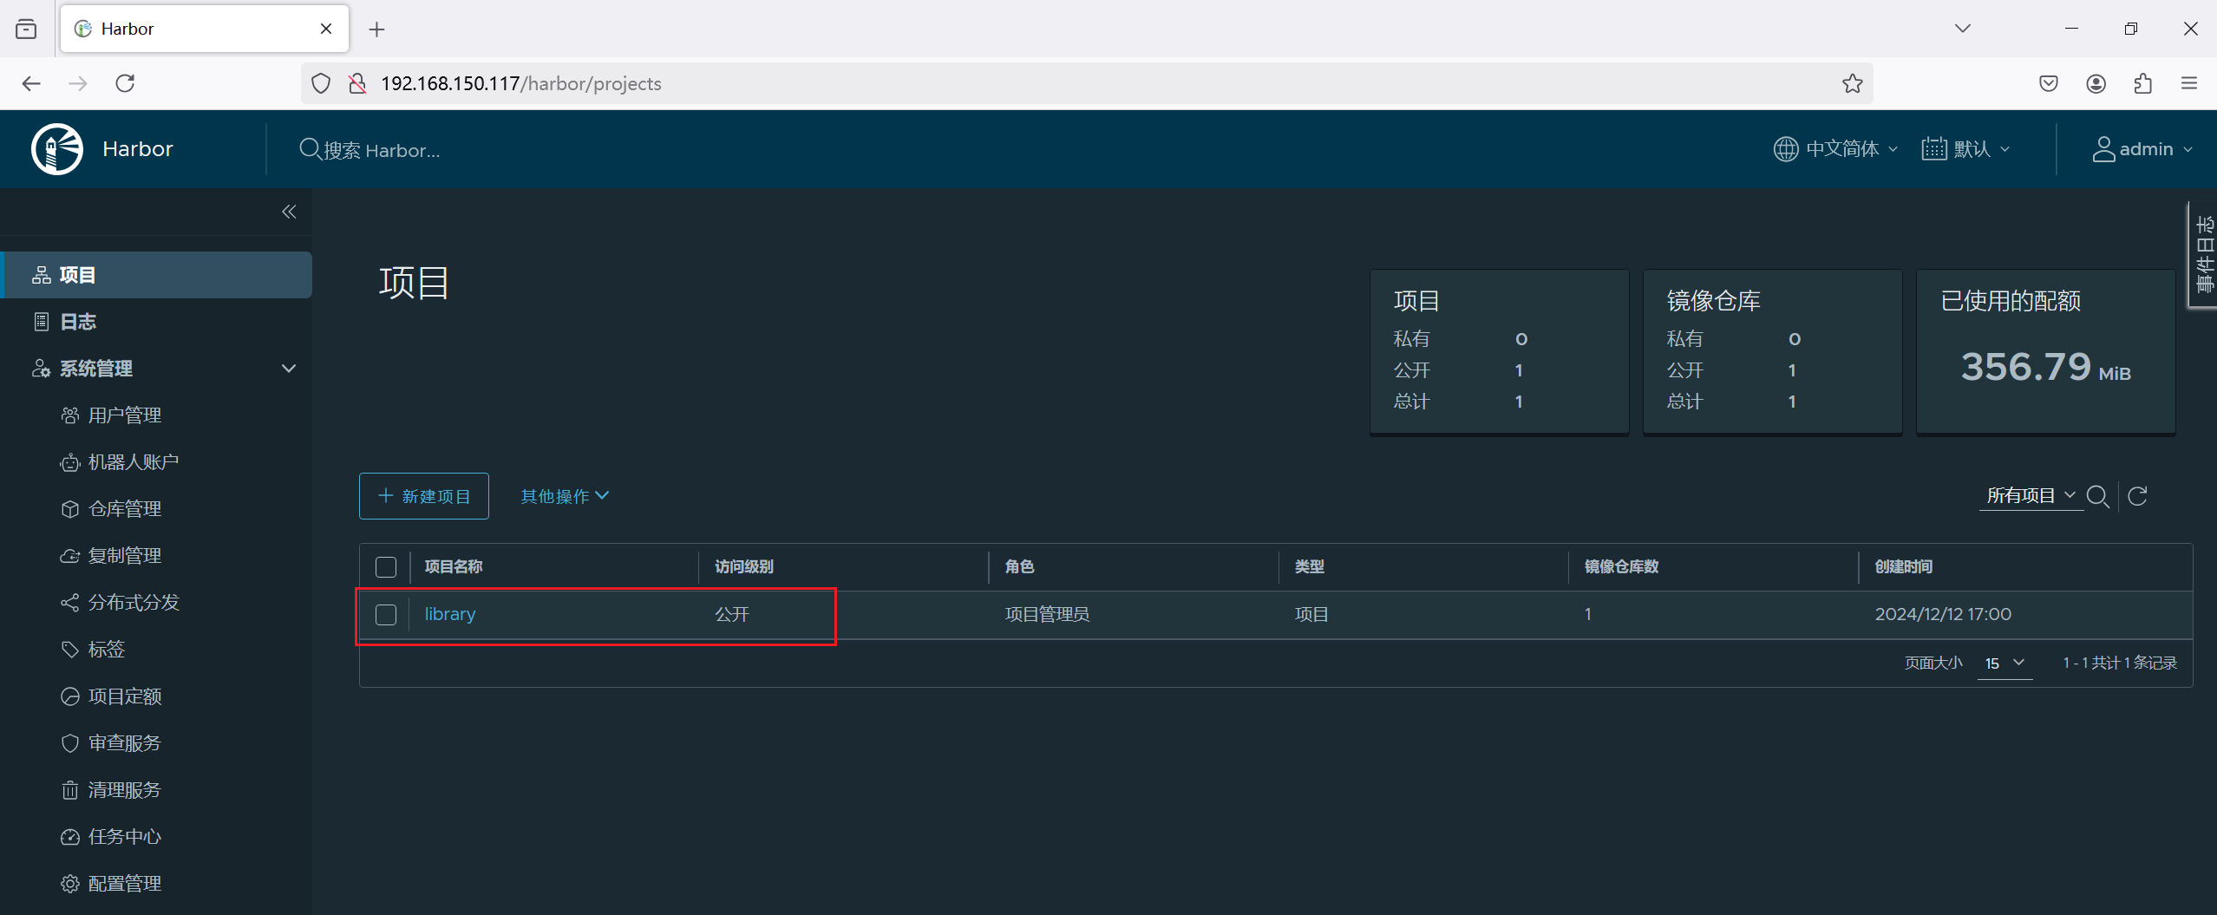Open the 默认 theme dropdown

(1965, 149)
